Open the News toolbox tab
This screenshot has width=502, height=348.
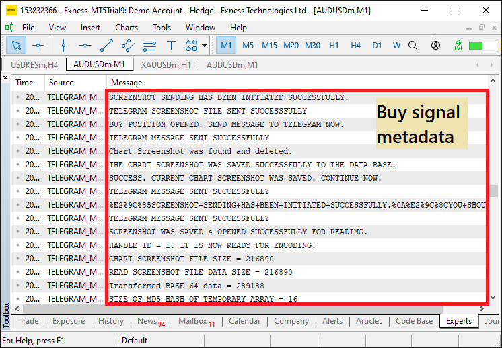click(151, 321)
